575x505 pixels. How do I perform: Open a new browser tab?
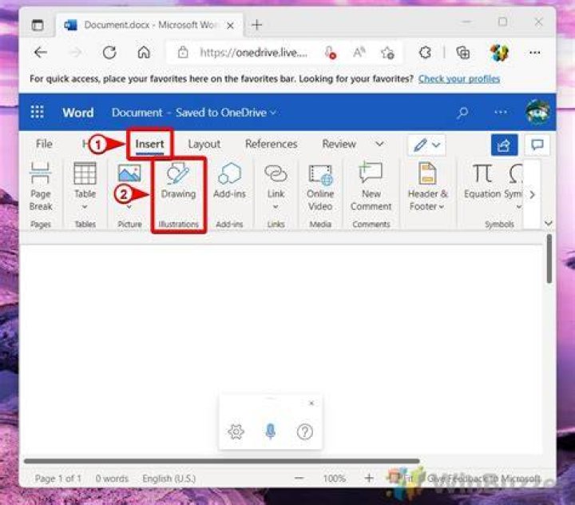[256, 25]
